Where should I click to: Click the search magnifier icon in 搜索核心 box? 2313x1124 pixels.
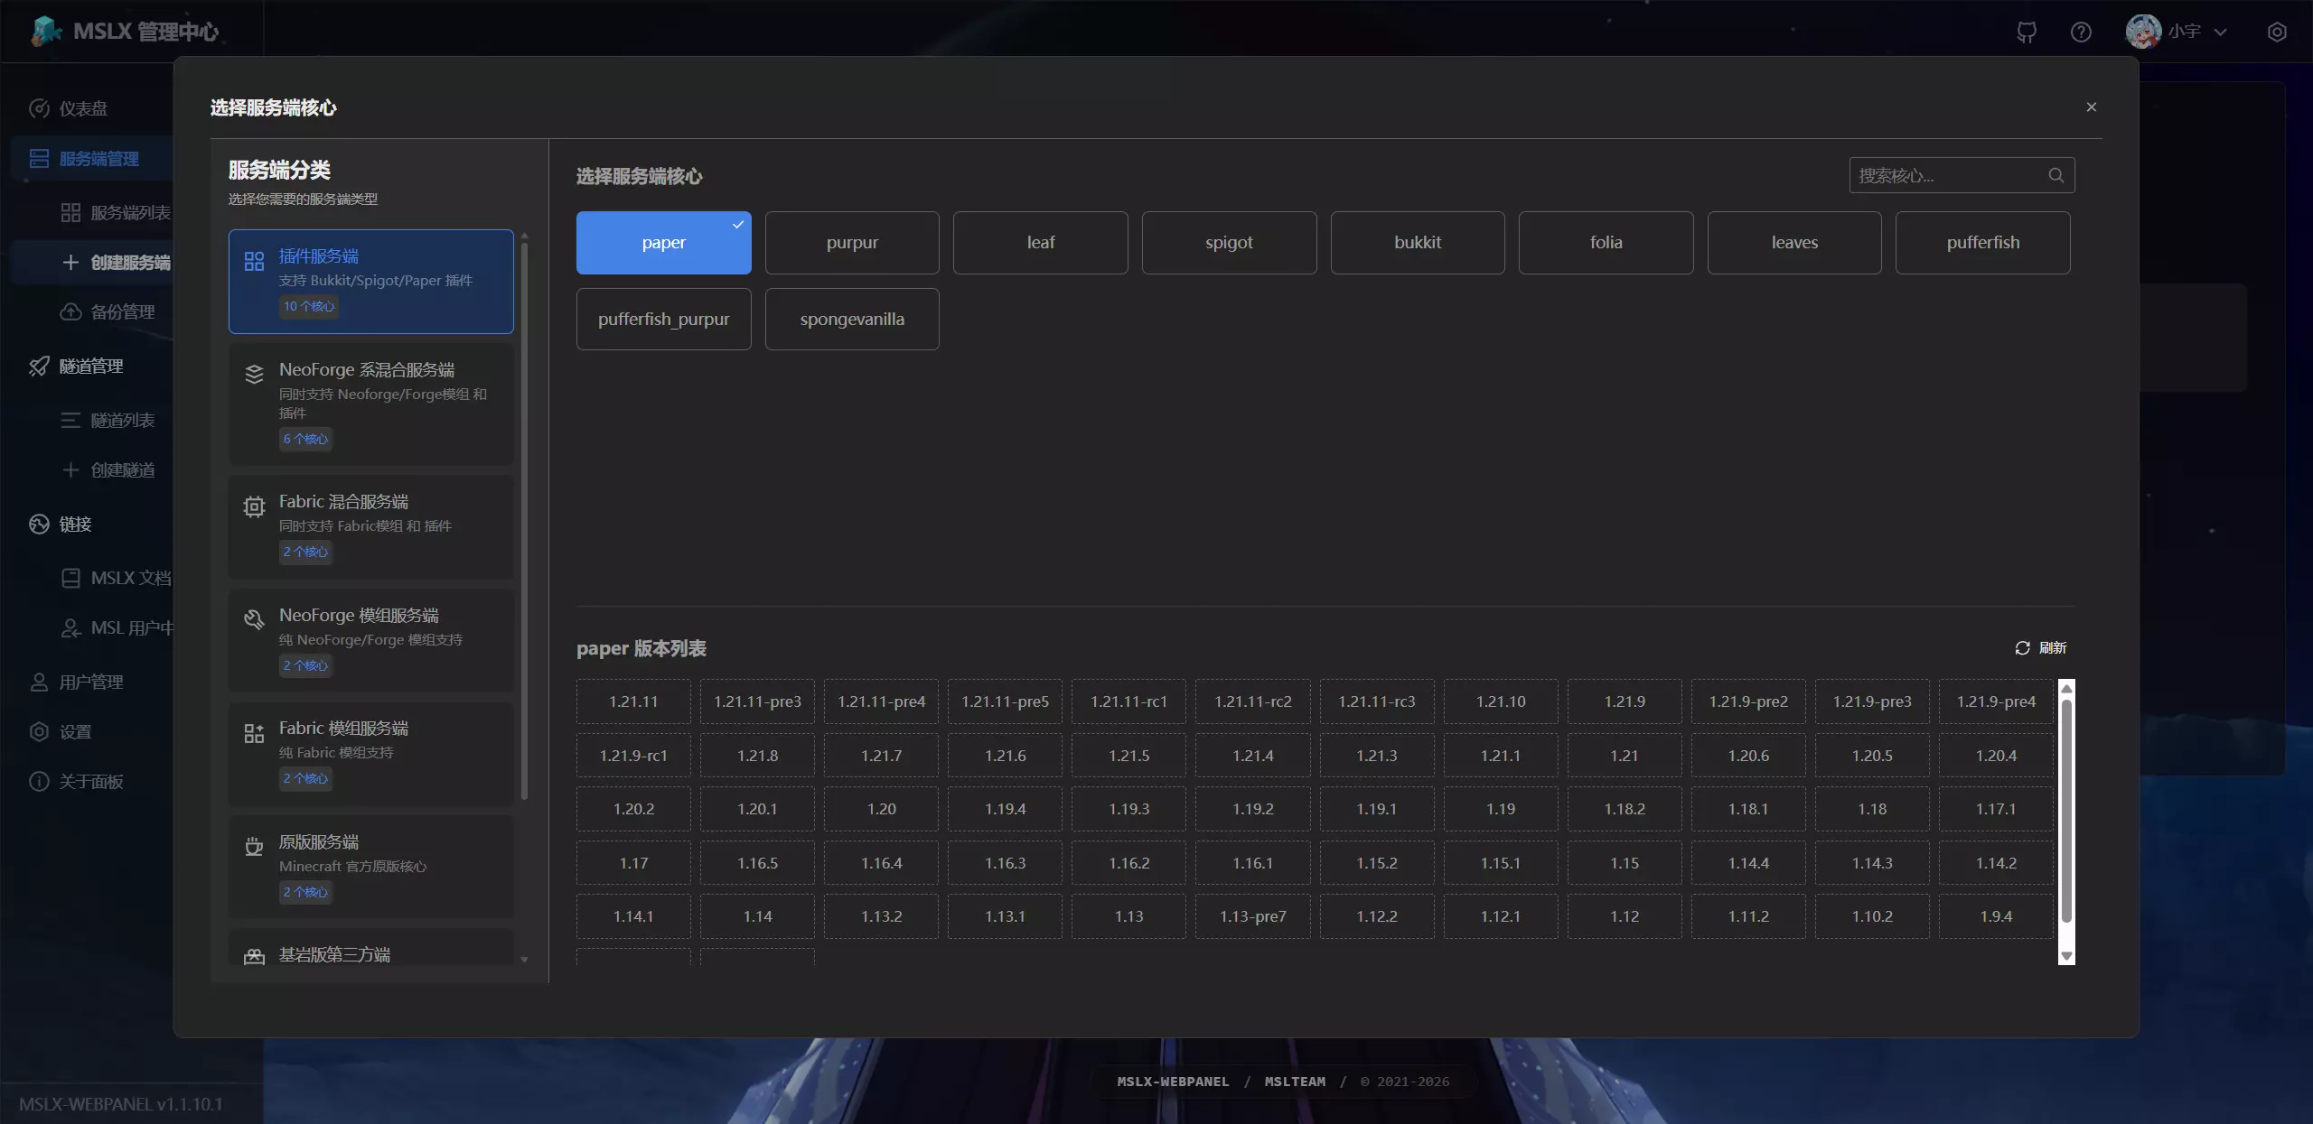tap(2056, 175)
